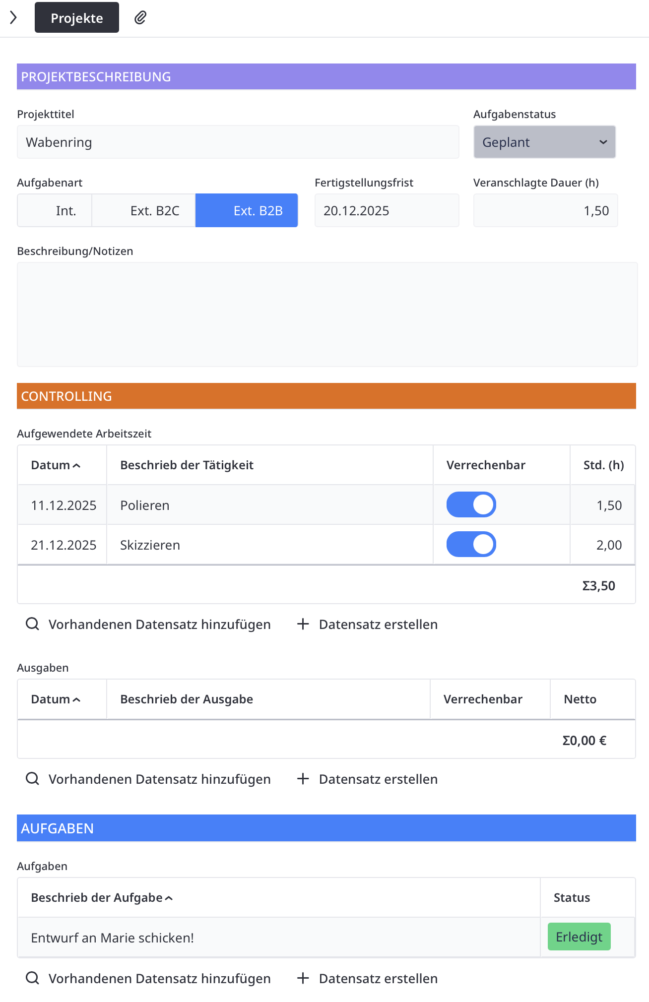Open the Aufgabenstatus dropdown showing Geplant
Viewport: 649px width, 1002px height.
coord(544,142)
